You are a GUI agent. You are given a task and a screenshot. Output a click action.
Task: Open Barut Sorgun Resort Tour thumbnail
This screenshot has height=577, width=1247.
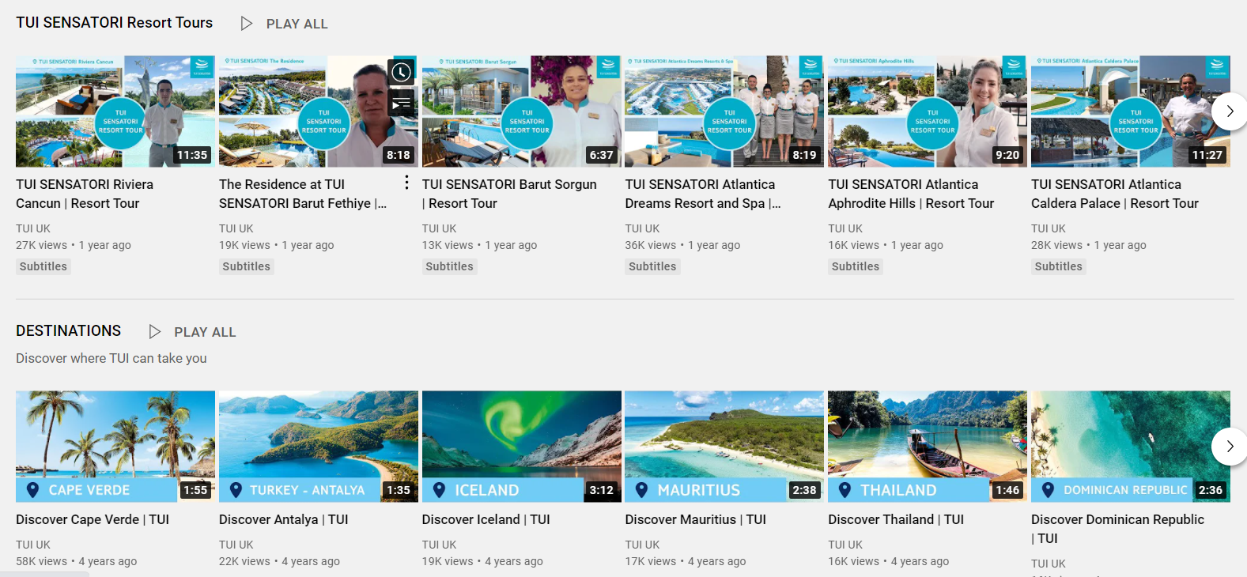tap(522, 111)
